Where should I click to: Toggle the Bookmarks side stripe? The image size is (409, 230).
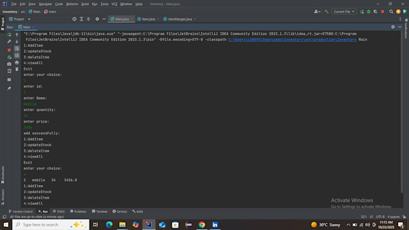pyautogui.click(x=3, y=175)
